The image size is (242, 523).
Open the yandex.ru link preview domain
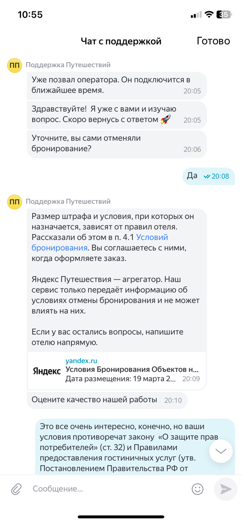(81, 361)
